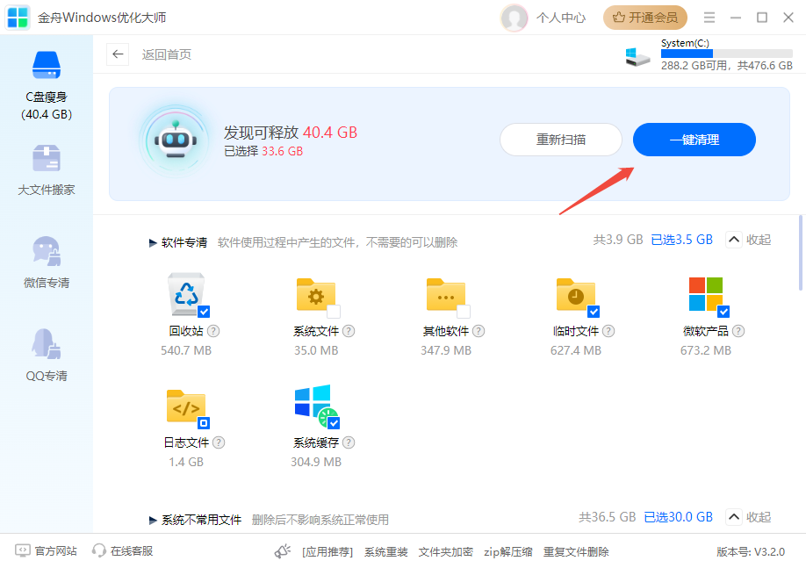Open the 官方网站 link
Viewport: 806px width, 568px height.
[47, 551]
